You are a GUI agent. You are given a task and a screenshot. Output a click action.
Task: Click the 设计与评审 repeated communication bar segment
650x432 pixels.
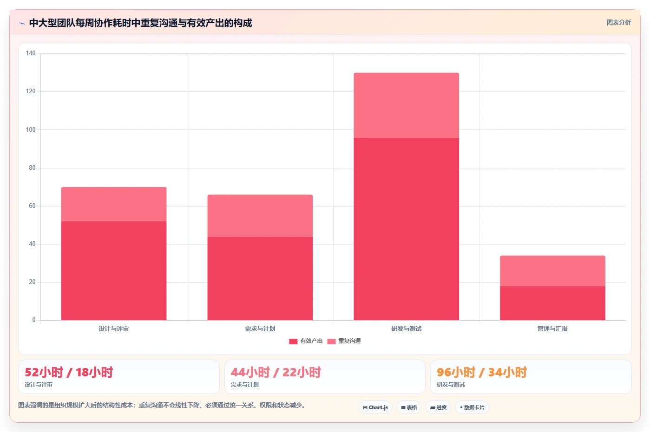114,204
